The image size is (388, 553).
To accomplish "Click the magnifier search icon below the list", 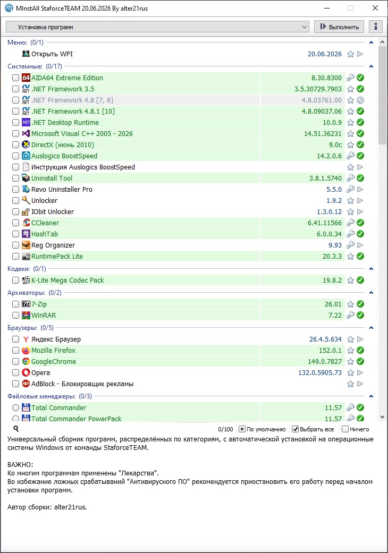I will tap(16, 429).
